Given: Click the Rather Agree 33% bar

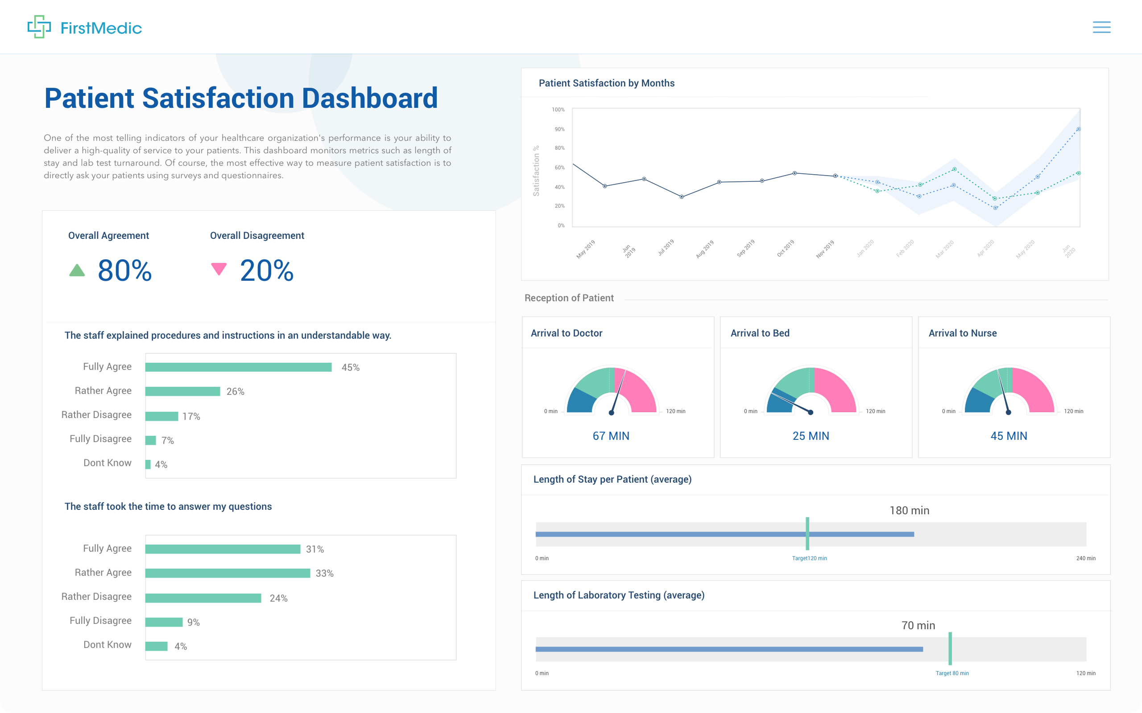Looking at the screenshot, I should click(x=228, y=573).
